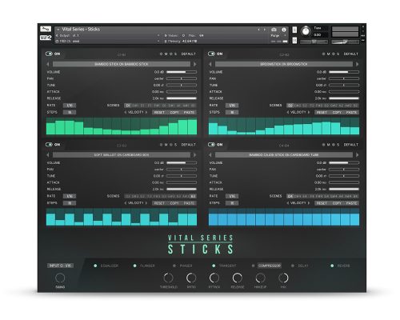Open the Kontakt snapshot camera icon

[x=274, y=30]
